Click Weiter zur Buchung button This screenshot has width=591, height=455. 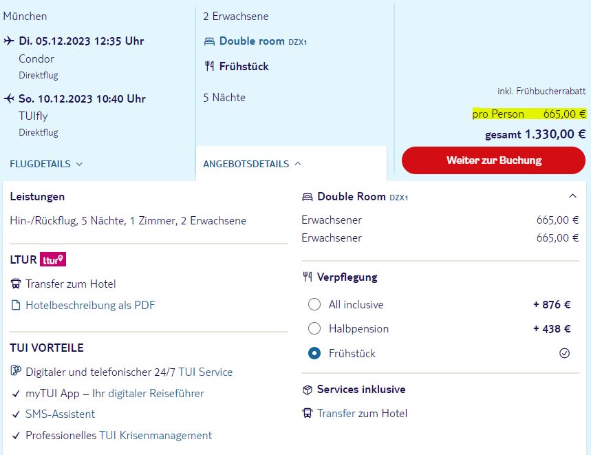[494, 160]
